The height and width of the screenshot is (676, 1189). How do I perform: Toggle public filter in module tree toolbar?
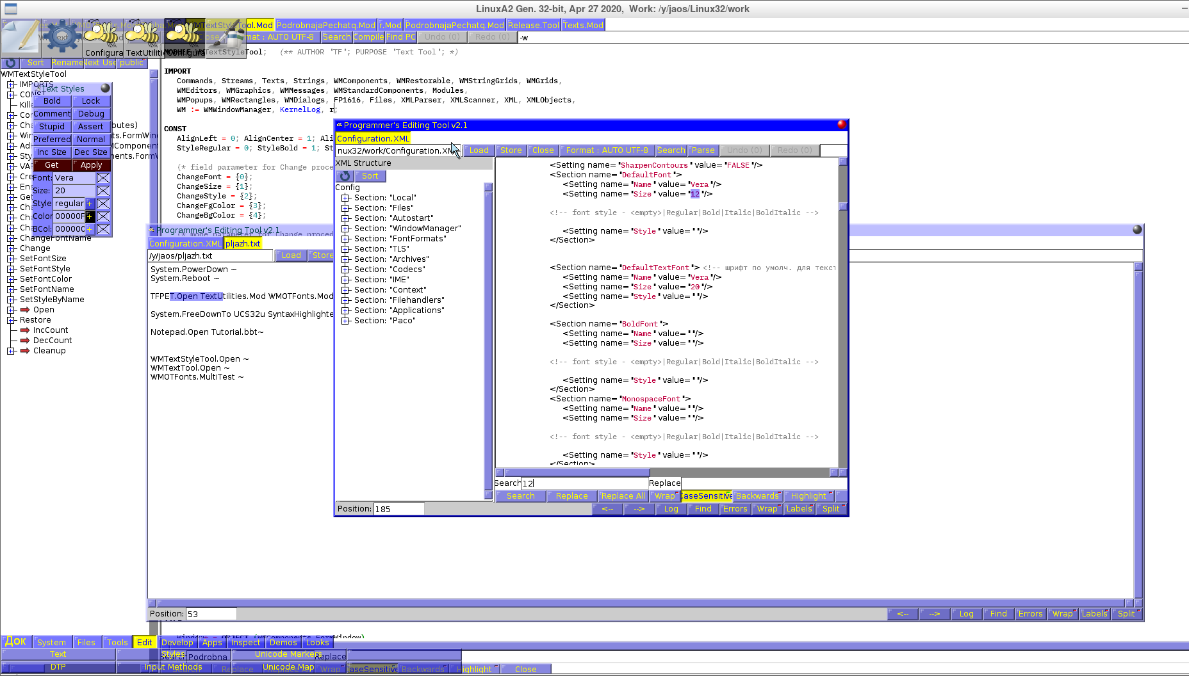(x=132, y=63)
